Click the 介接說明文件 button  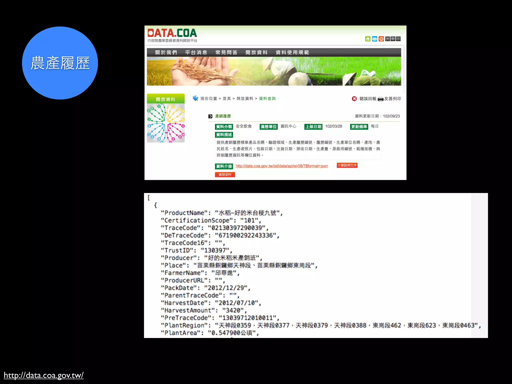click(x=347, y=165)
